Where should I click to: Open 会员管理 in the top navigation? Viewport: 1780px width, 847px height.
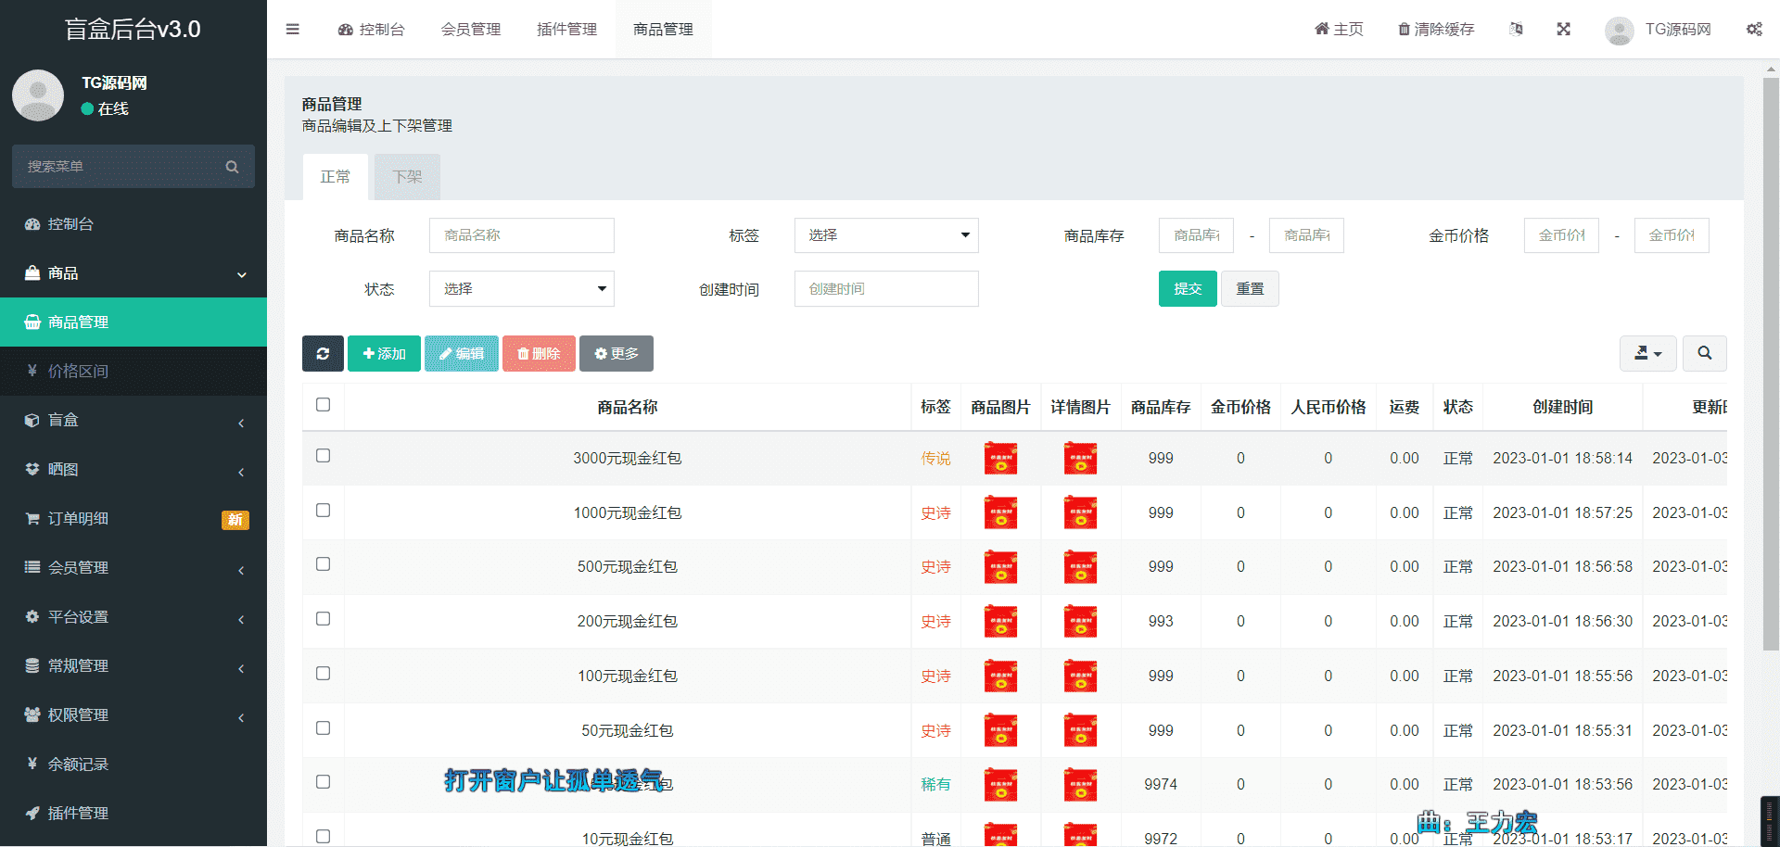pyautogui.click(x=471, y=30)
